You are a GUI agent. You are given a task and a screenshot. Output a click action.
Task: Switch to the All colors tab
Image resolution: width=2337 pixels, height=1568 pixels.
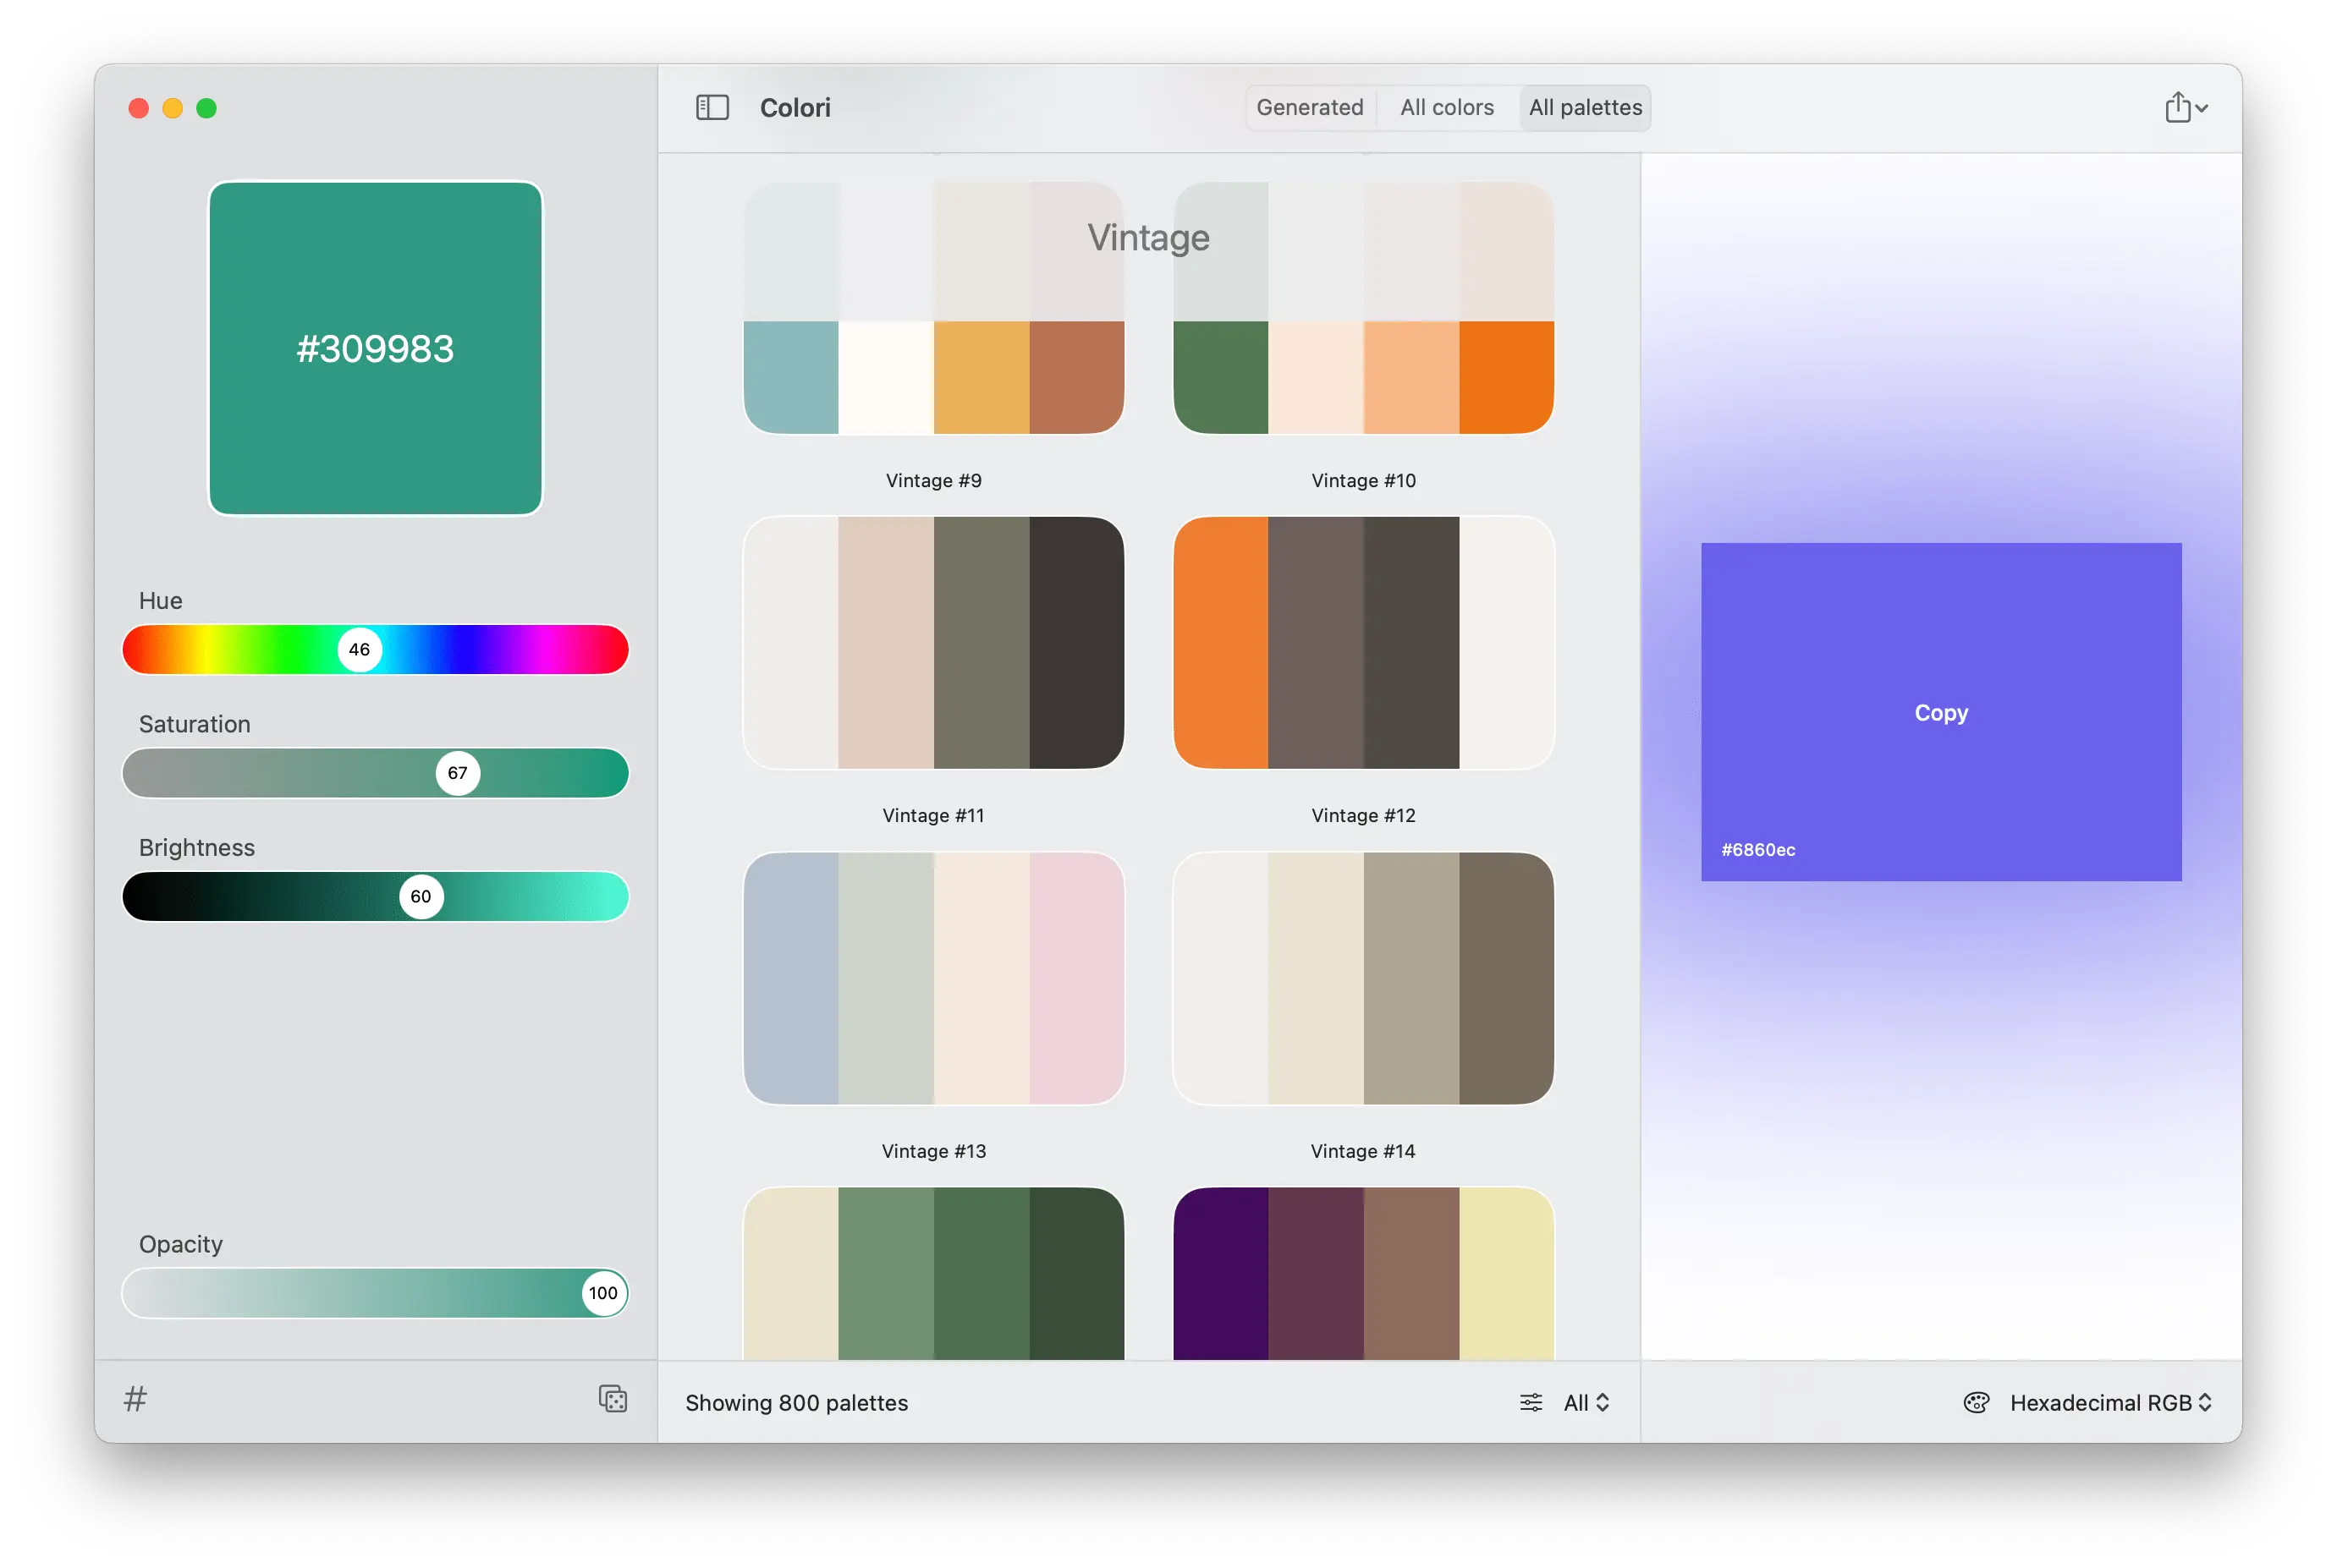pyautogui.click(x=1446, y=107)
